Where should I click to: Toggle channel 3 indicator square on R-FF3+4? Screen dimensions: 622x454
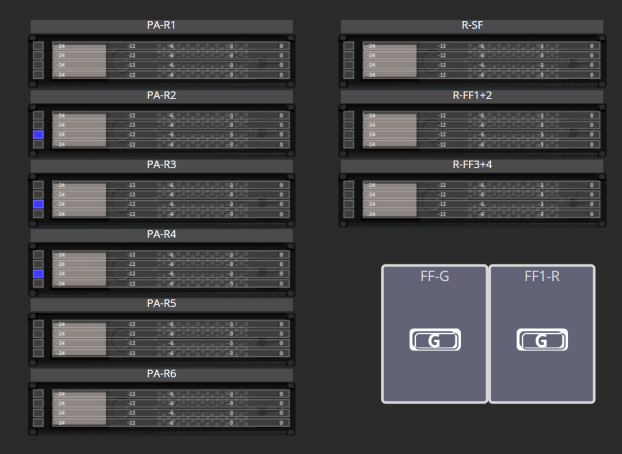348,204
